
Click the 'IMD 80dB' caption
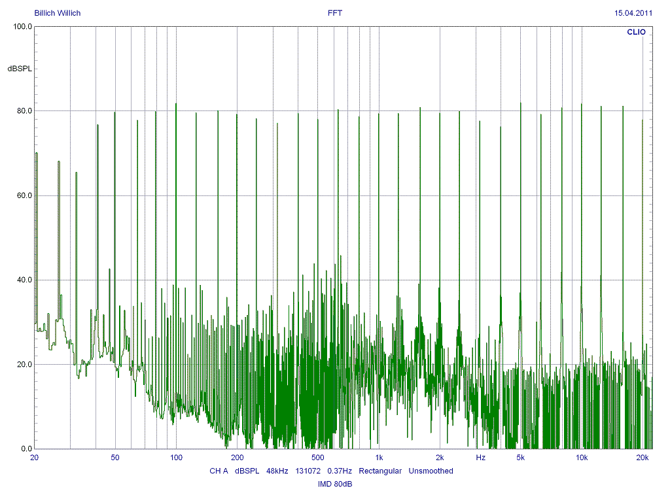335,484
